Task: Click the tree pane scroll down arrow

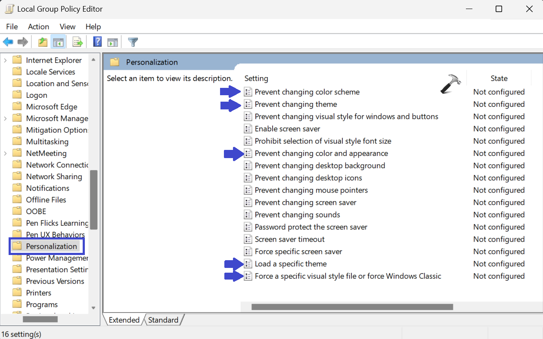Action: (x=93, y=308)
